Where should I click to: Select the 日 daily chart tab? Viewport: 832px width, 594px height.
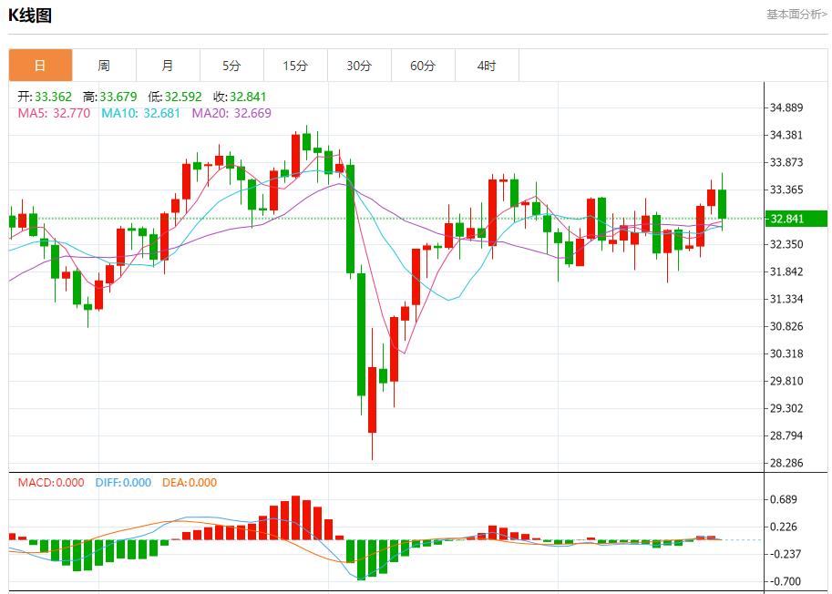pos(40,66)
